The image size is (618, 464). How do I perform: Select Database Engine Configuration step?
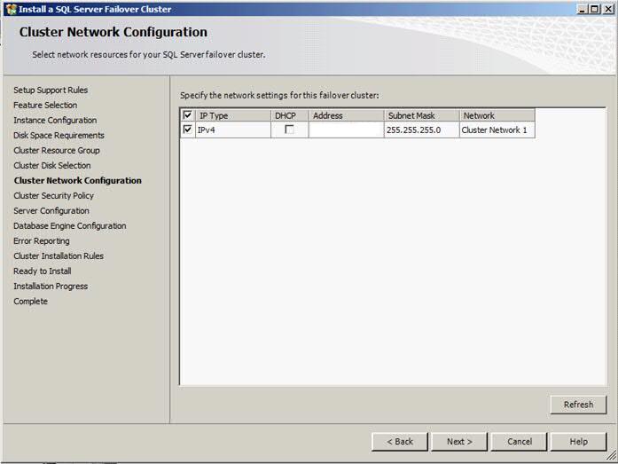tap(70, 226)
